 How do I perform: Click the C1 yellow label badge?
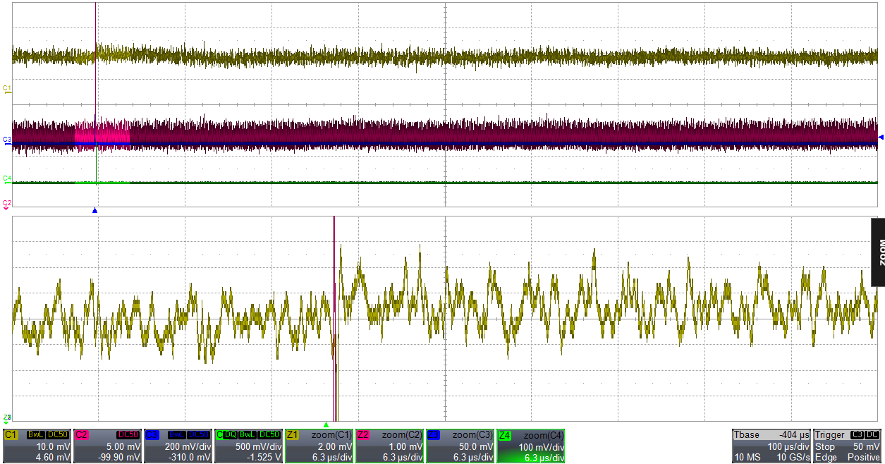click(x=11, y=435)
